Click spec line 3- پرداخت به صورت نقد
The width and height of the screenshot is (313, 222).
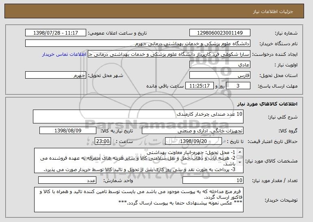(139, 169)
